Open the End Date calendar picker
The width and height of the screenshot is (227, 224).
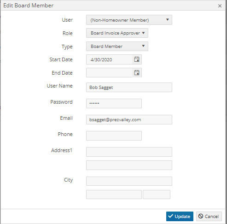pyautogui.click(x=137, y=73)
